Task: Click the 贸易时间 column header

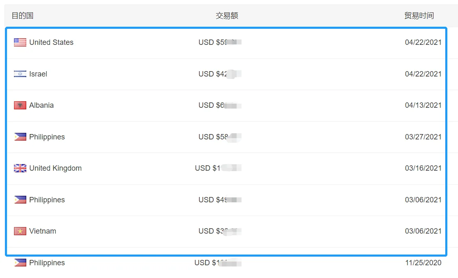Action: (x=419, y=16)
